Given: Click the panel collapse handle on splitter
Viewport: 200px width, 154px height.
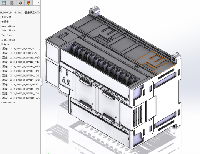Looking at the screenshot, I should (x=41, y=82).
